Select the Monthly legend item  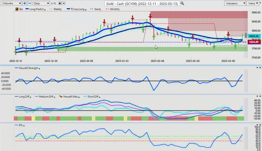114,9
